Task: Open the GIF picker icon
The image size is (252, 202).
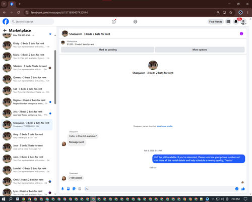Action: click(x=80, y=189)
